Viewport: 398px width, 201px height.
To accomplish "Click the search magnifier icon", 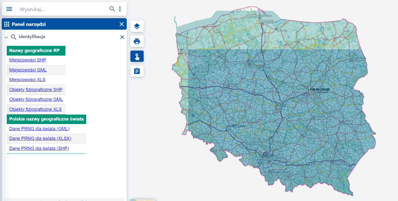I will point(112,9).
